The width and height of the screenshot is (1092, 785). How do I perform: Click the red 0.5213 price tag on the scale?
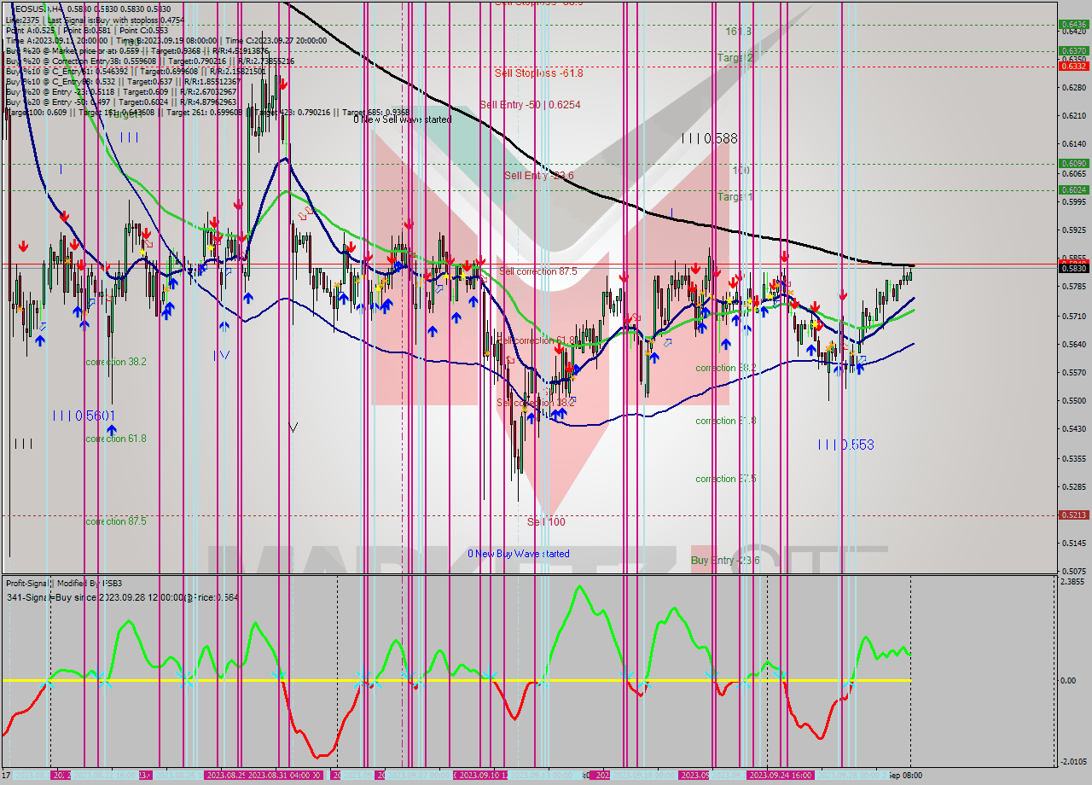[x=1073, y=514]
